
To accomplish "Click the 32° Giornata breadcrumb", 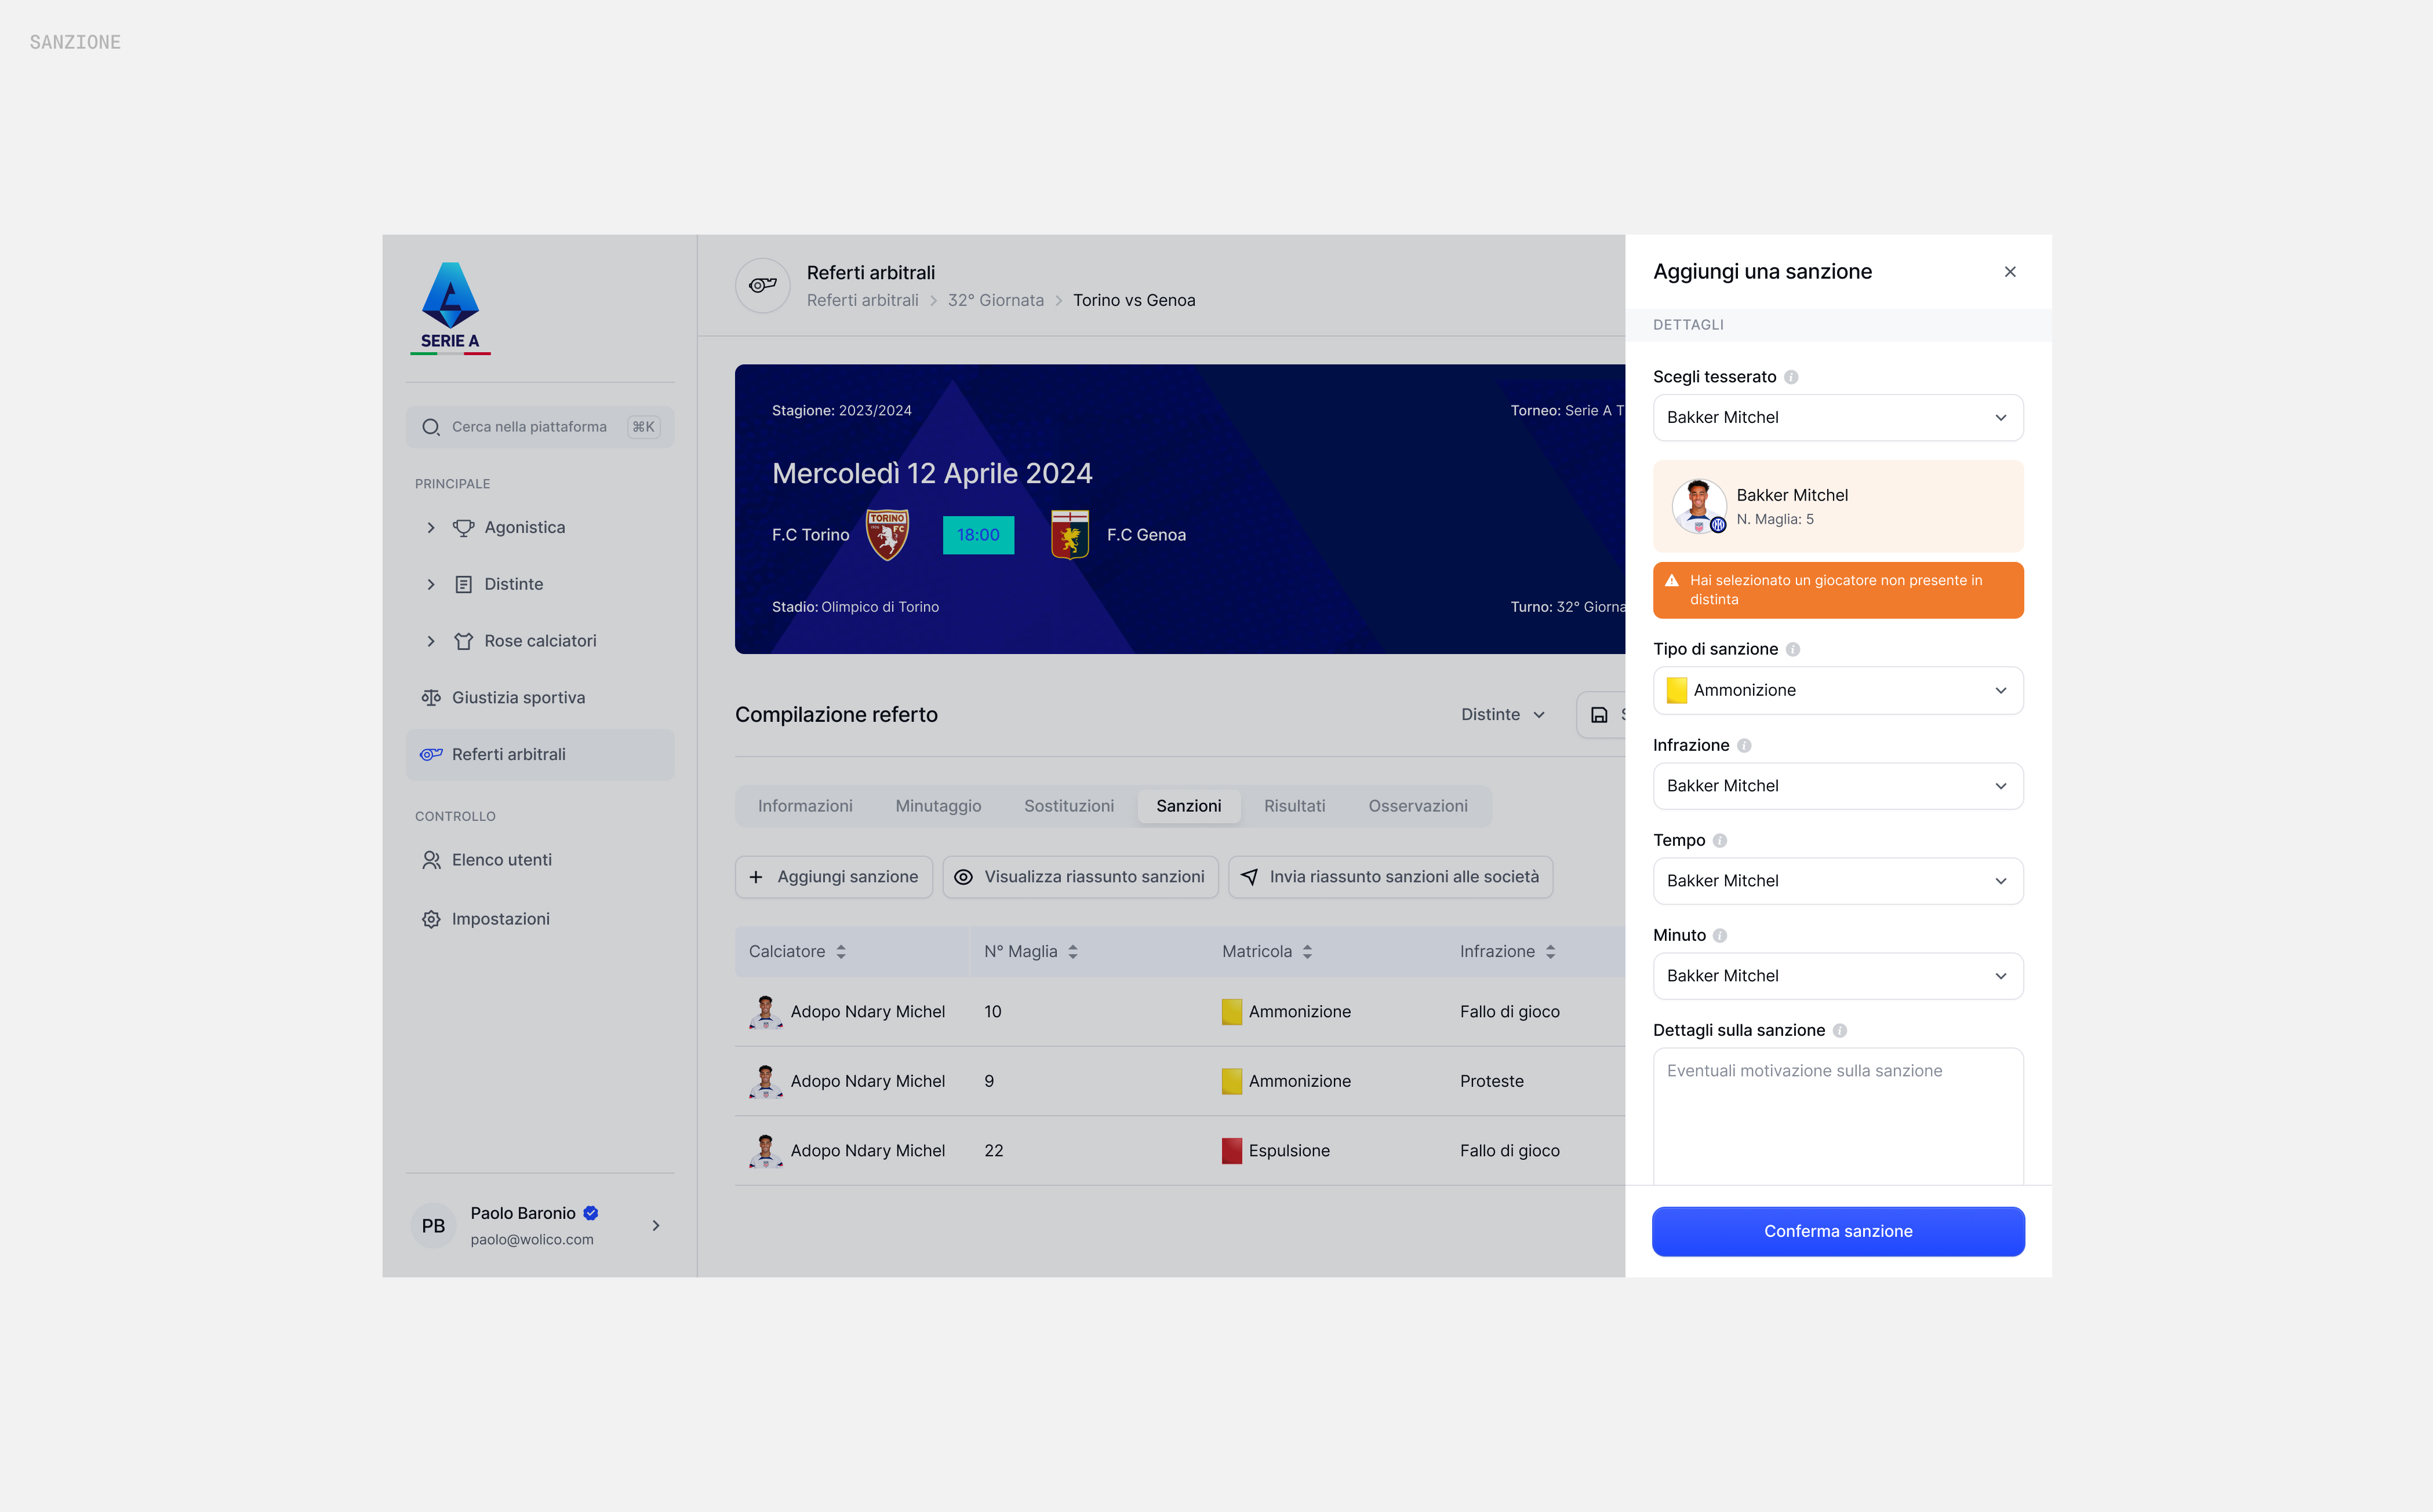I will click(x=995, y=301).
